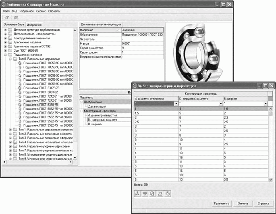
Task: Expand the Детали и арматура трубопроводов node
Action: pyautogui.click(x=5, y=30)
